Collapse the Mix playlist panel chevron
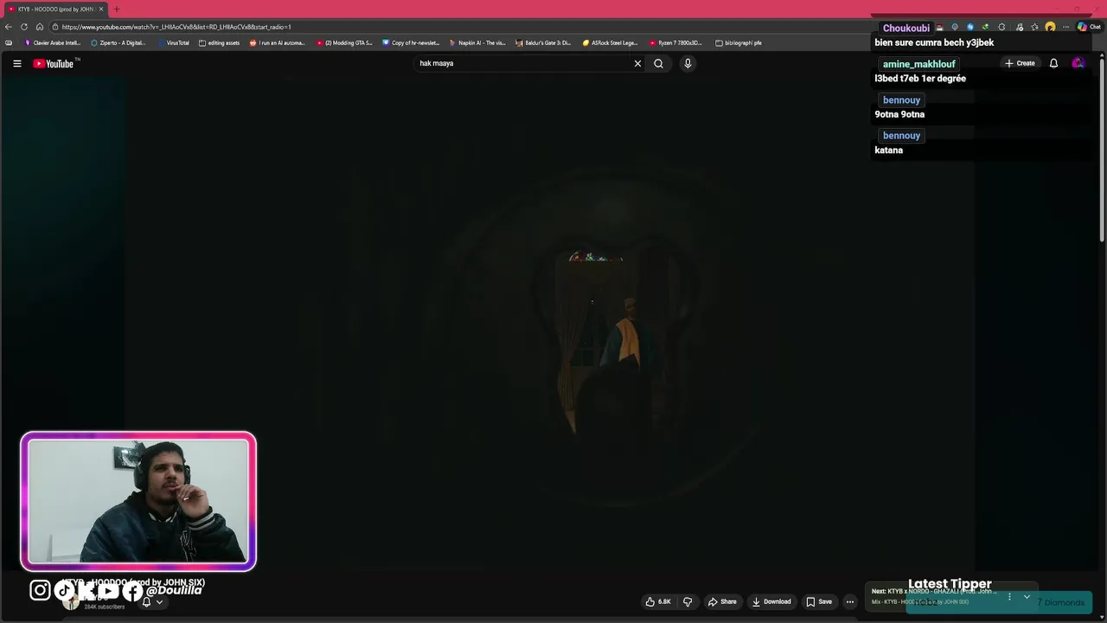The image size is (1107, 623). coord(1027,596)
